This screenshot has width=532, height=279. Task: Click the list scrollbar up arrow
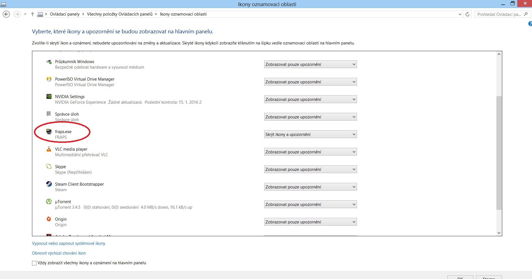[x=499, y=54]
